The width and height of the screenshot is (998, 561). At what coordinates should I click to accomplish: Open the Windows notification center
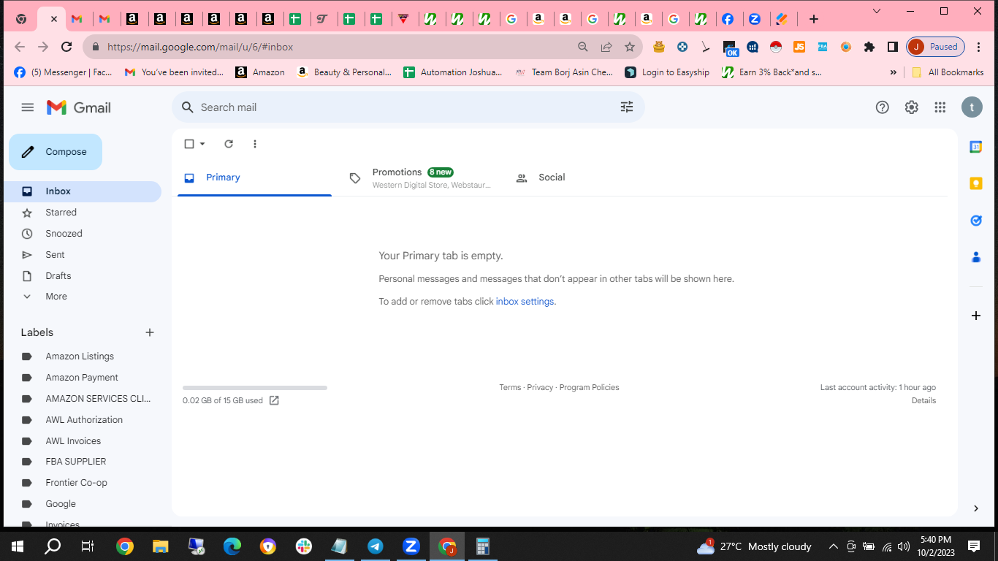(974, 546)
